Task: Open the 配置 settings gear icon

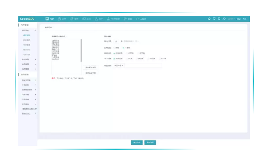Action: coord(125,19)
